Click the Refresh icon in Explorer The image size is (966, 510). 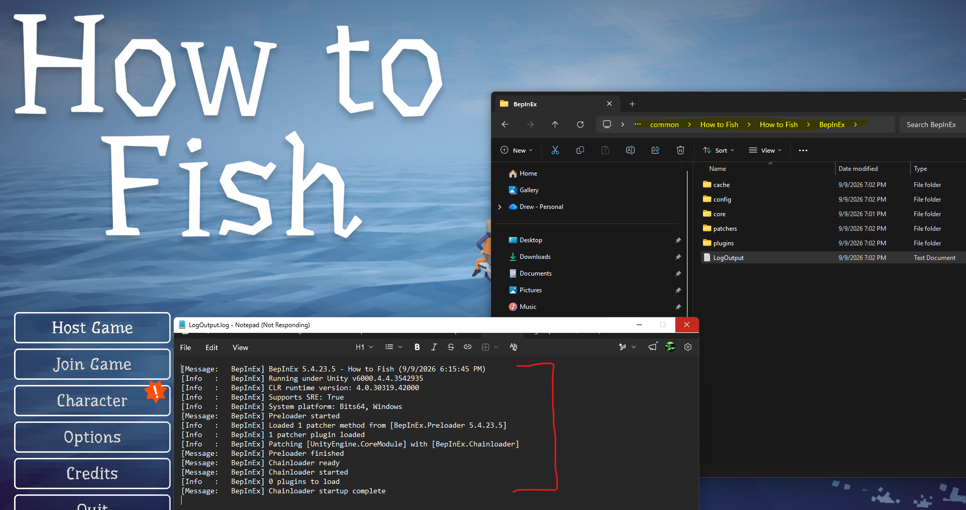point(580,124)
